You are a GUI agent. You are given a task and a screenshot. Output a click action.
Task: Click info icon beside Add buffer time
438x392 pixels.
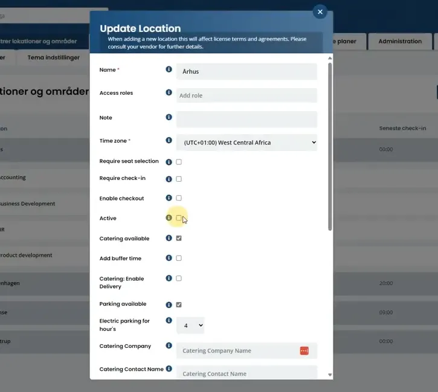pyautogui.click(x=169, y=258)
